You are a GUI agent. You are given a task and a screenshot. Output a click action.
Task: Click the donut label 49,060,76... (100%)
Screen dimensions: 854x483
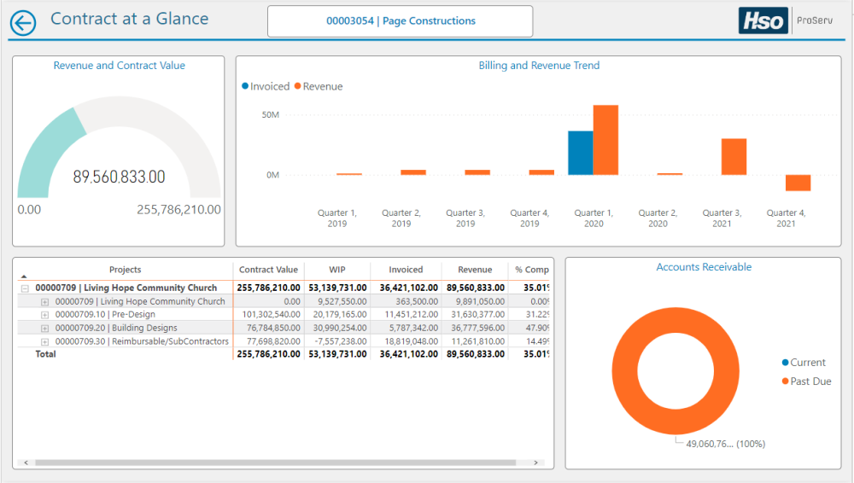pyautogui.click(x=725, y=444)
